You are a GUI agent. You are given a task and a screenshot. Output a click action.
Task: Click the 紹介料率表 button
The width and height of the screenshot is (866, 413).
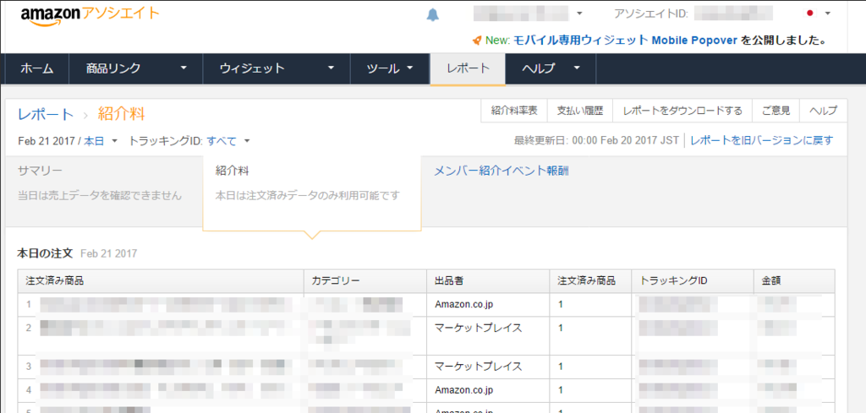[514, 111]
